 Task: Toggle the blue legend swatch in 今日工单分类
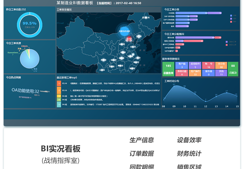tap(231, 16)
